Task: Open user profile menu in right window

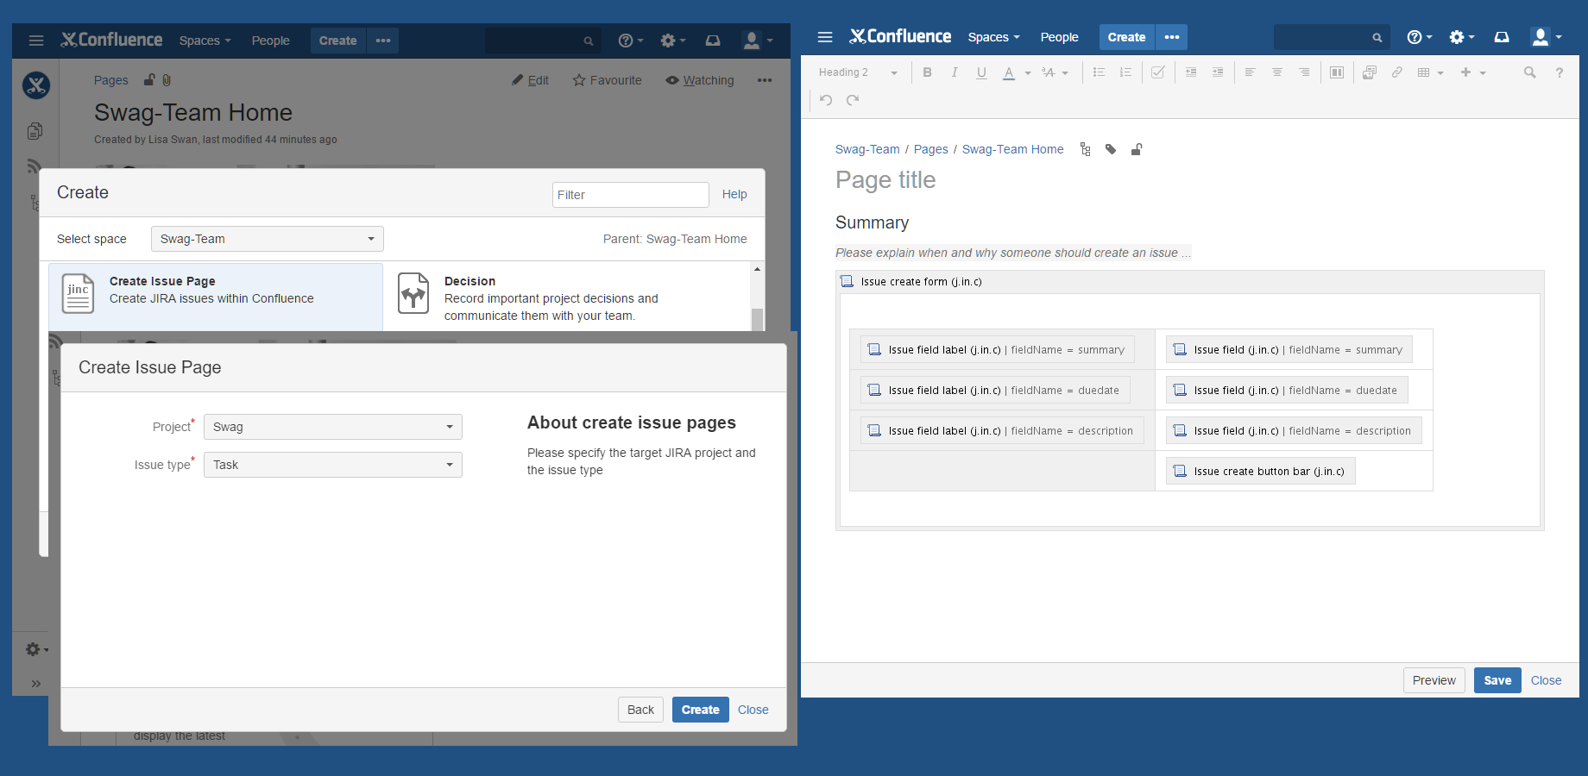Action: coord(1546,37)
